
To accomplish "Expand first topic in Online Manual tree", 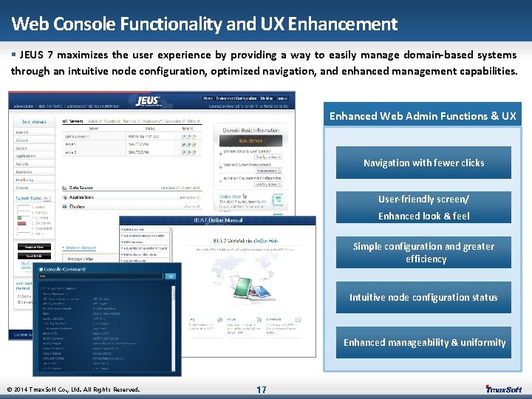I will [x=122, y=229].
